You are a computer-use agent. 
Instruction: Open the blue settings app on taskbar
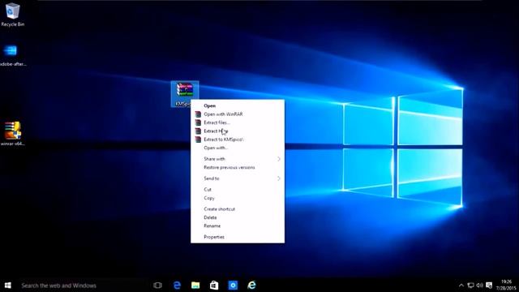pyautogui.click(x=233, y=285)
